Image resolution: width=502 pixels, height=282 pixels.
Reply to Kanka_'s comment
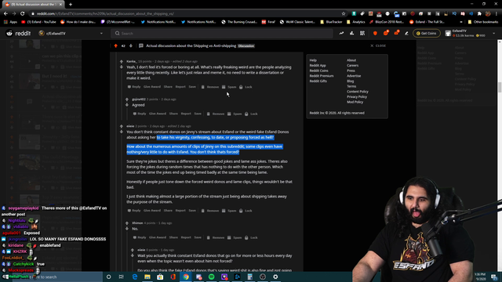[x=134, y=87]
